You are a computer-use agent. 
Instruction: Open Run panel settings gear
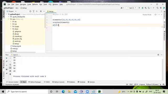[x=158, y=55]
